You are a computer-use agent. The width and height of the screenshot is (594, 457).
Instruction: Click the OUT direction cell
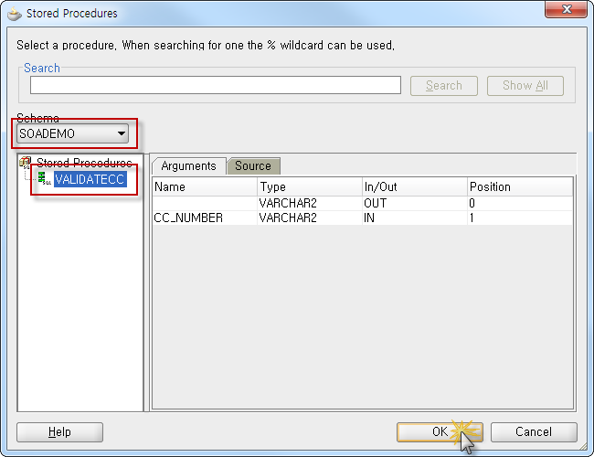click(415, 204)
